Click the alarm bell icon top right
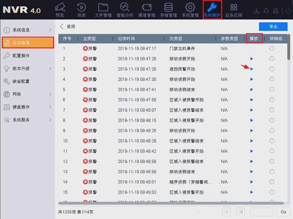 point(267,10)
